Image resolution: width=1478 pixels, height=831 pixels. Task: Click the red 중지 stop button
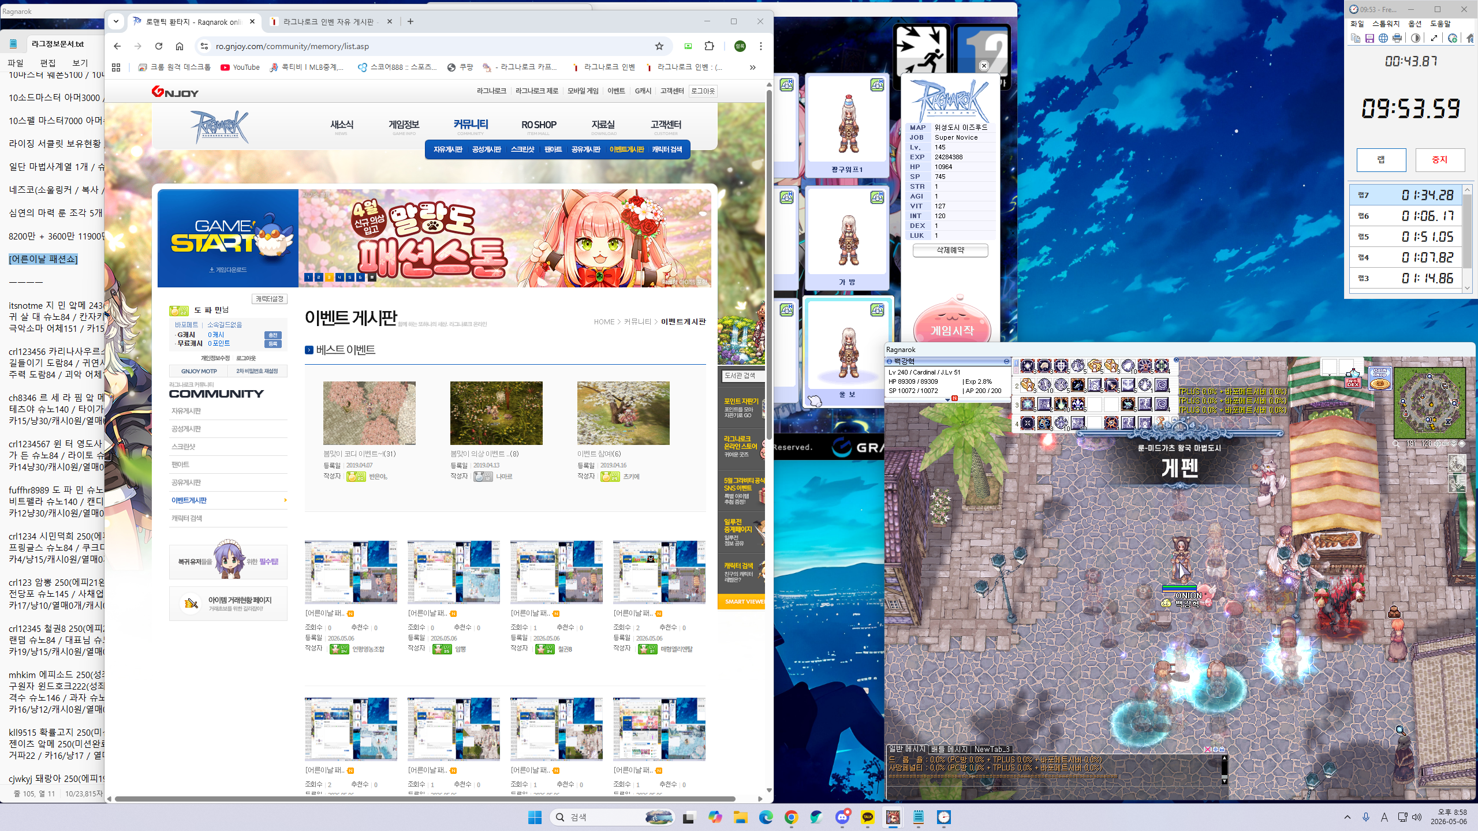tap(1440, 160)
